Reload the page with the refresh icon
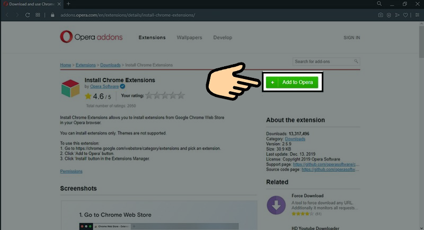The width and height of the screenshot is (424, 230). [28, 15]
